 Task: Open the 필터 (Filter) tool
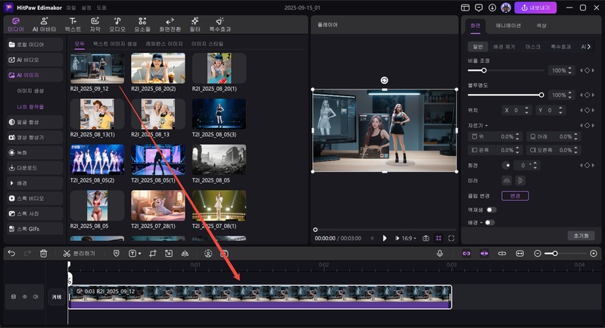pos(195,24)
